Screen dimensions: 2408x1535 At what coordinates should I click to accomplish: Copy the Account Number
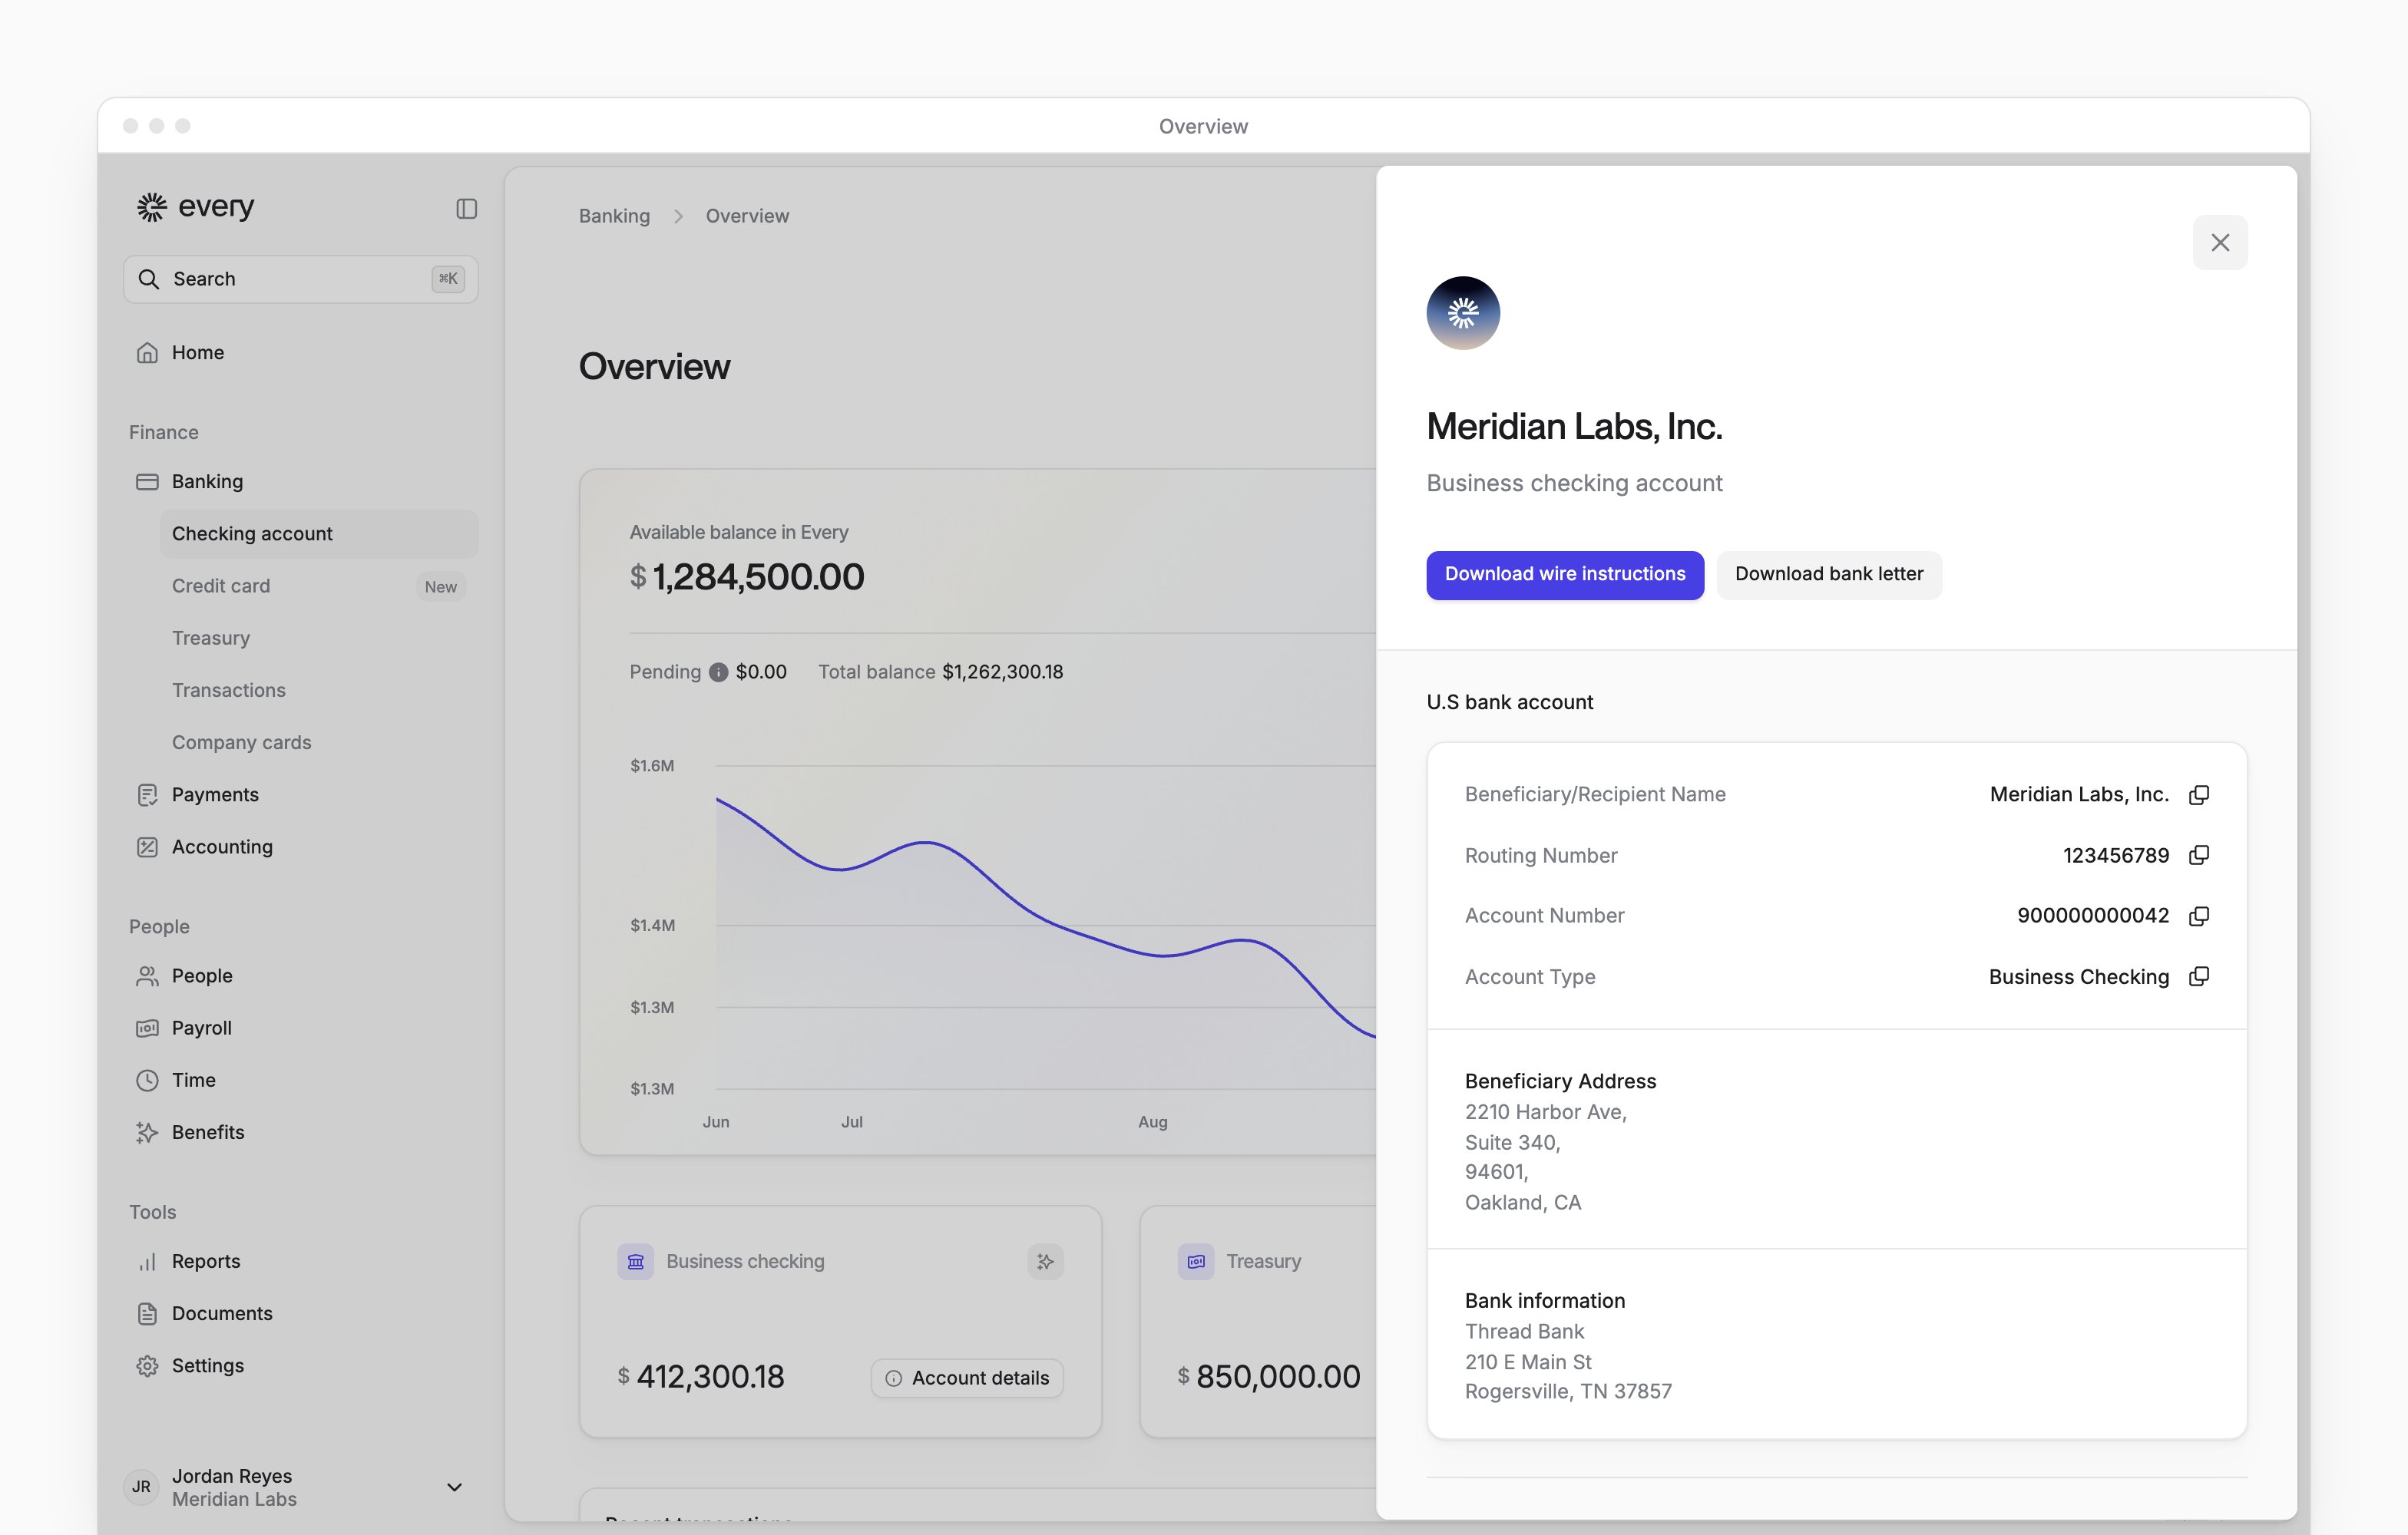2199,916
